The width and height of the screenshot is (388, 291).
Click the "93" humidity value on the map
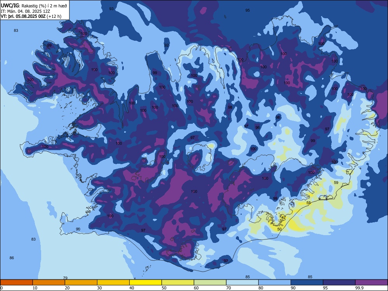click(x=111, y=9)
